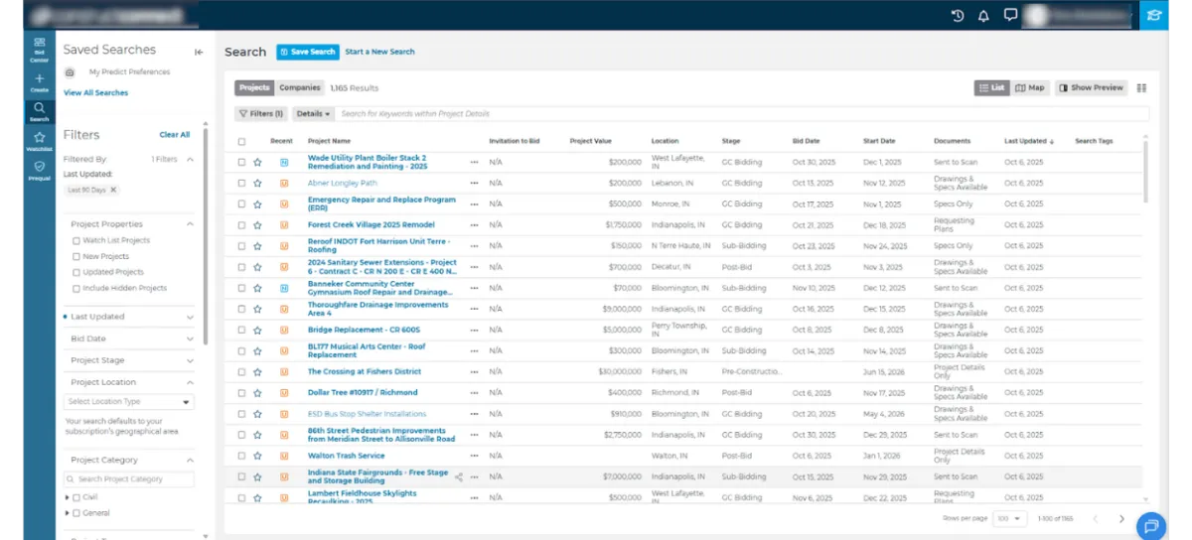Screen dimensions: 1192x540
Task: Click the column settings icon
Action: point(1141,88)
